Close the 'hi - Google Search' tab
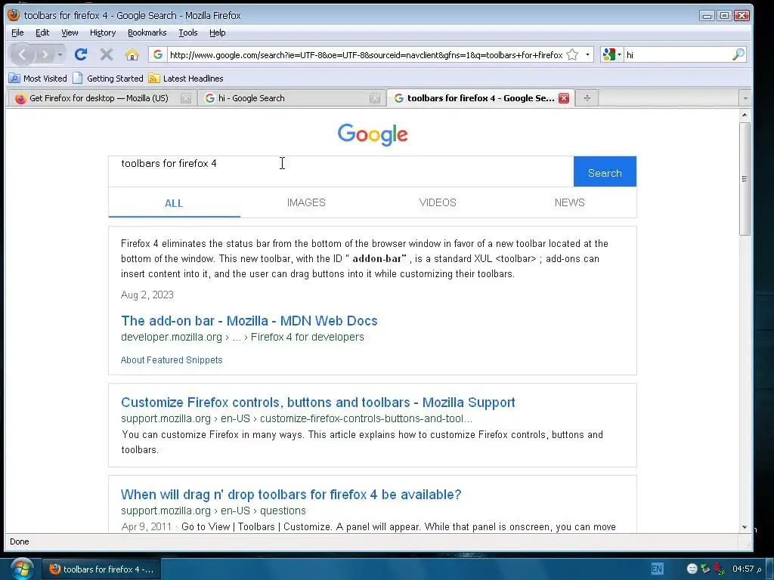774x580 pixels. tap(375, 98)
